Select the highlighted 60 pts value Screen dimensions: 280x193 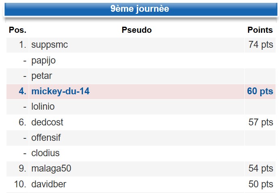260,91
